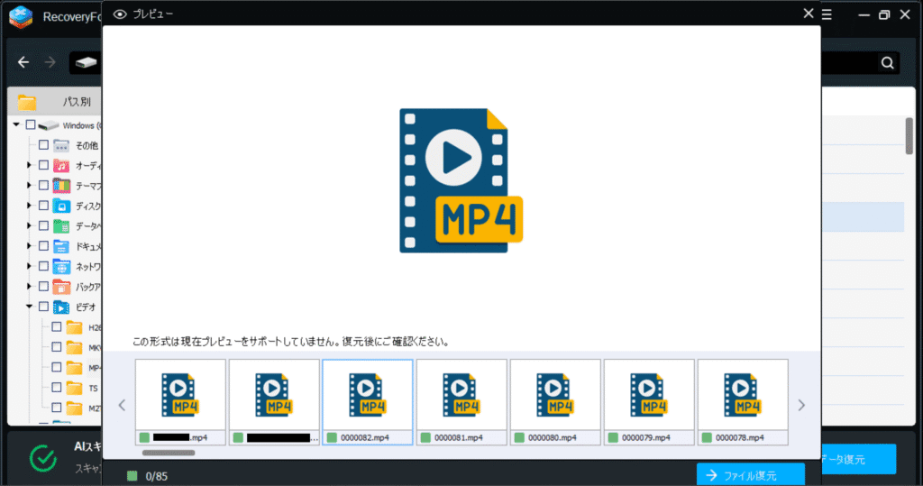The image size is (923, 486).
Task: Tick the 0000079.mp4 green checkbox
Action: 613,437
